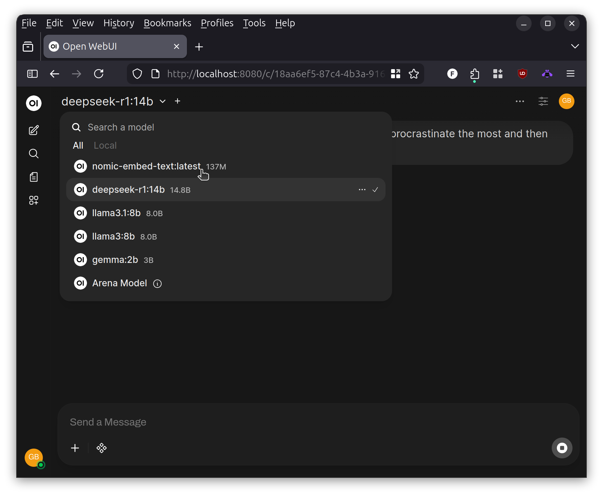The image size is (603, 496).
Task: Toggle the Firefox sidebar panel
Action: pyautogui.click(x=32, y=74)
